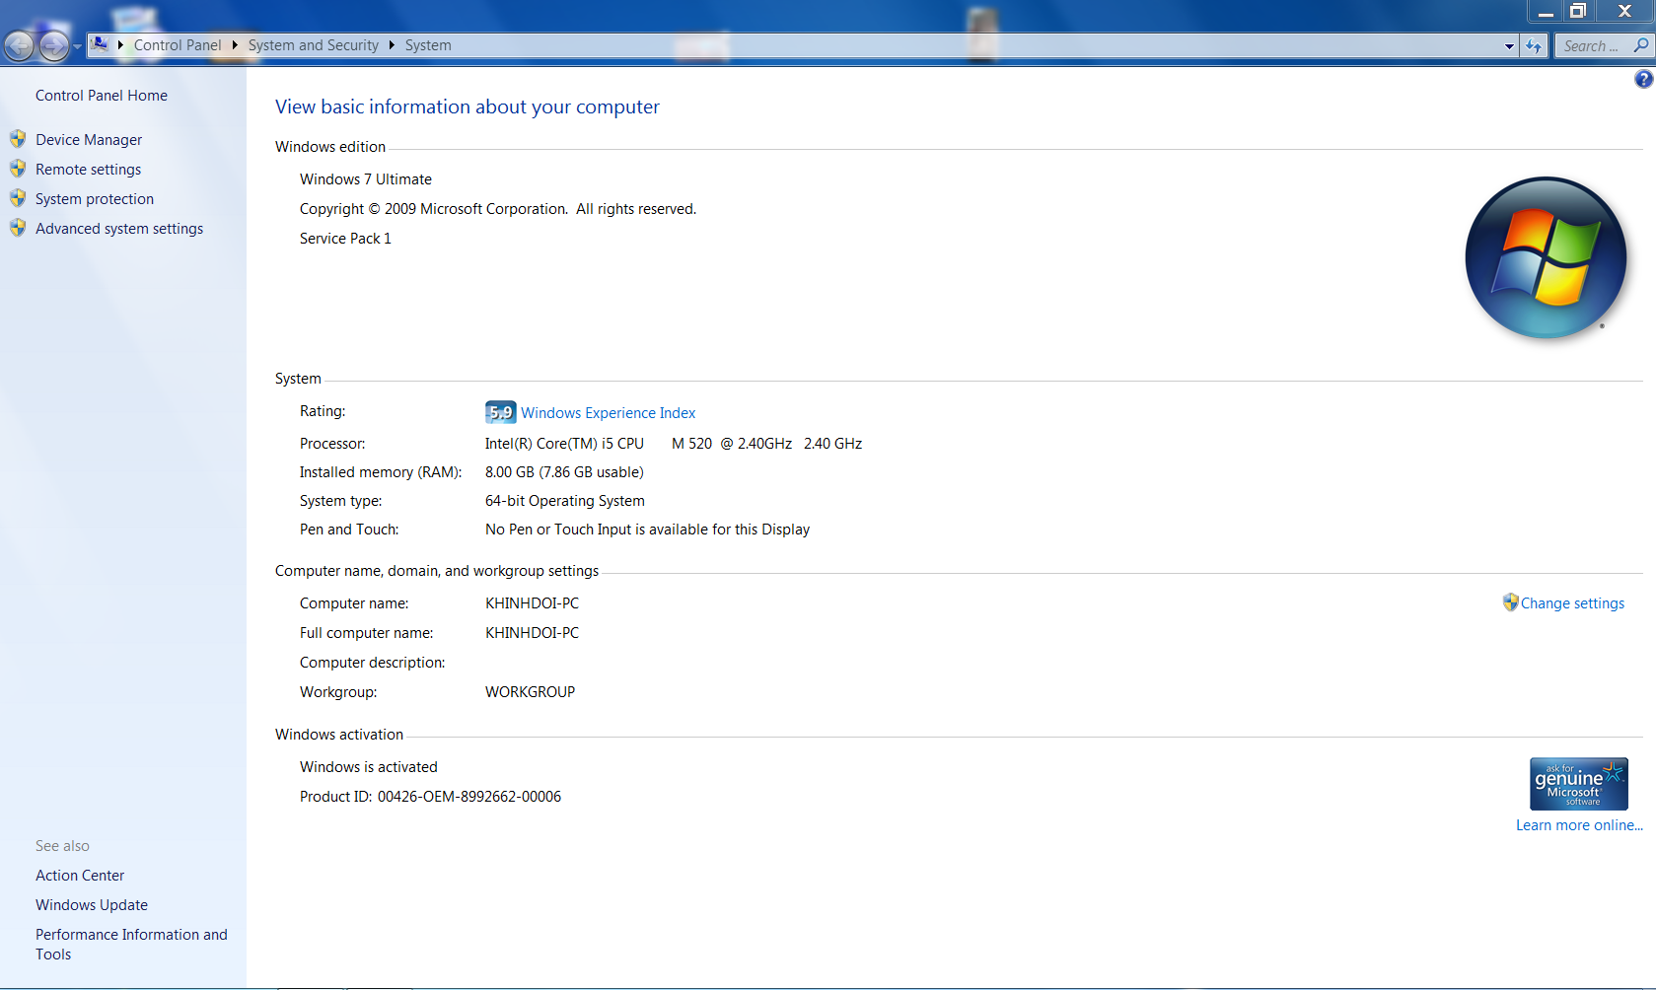Image resolution: width=1656 pixels, height=990 pixels.
Task: Click the genuine Microsoft software badge
Action: (1578, 784)
